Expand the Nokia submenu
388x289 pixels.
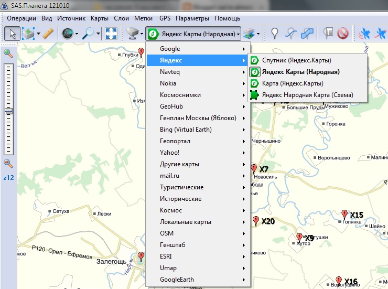coord(198,83)
